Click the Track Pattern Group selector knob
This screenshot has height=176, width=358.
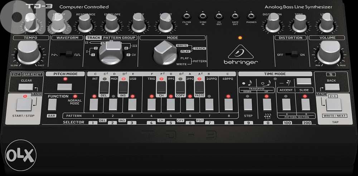(111, 53)
